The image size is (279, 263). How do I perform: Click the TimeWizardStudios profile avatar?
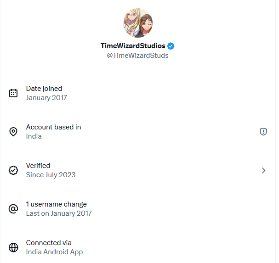[138, 23]
